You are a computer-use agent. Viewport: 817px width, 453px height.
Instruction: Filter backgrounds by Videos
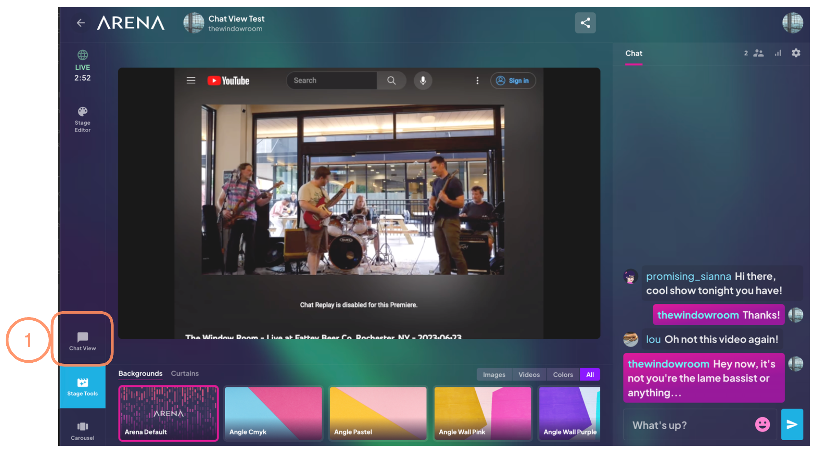(x=529, y=375)
